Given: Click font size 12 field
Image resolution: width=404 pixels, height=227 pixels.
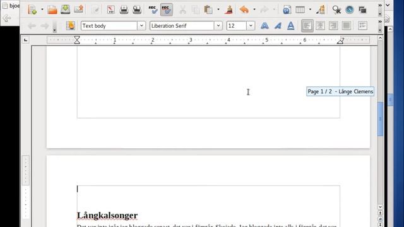Looking at the screenshot, I should 237,26.
